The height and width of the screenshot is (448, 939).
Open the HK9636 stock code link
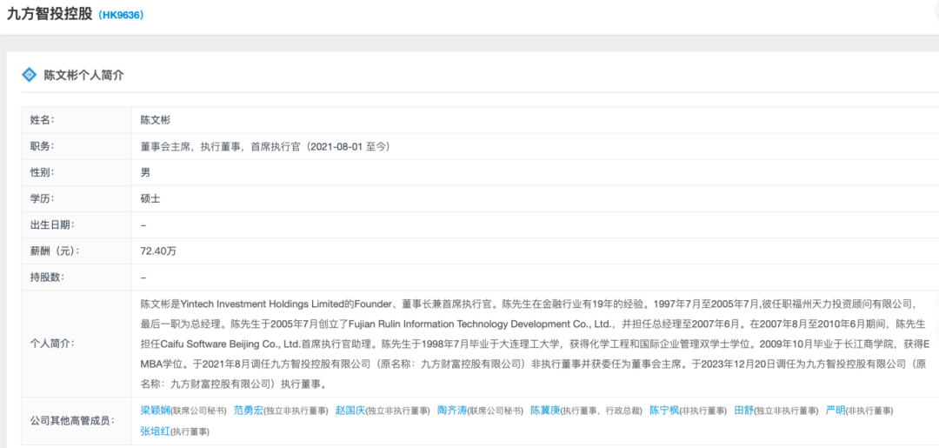pyautogui.click(x=120, y=16)
